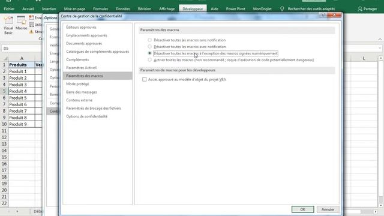
Task: Open the Données ribbon tab
Action: 122,9
